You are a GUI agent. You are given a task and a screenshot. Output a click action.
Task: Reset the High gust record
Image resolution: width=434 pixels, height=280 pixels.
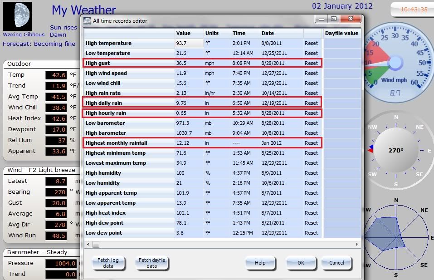tap(311, 63)
